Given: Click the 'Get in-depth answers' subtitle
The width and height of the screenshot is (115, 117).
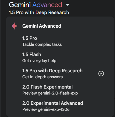Looking at the screenshot, I should [43, 77].
